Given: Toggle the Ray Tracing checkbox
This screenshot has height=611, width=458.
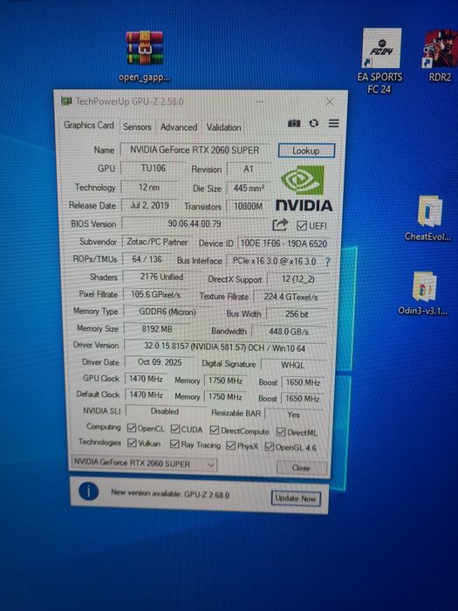Looking at the screenshot, I should [174, 443].
